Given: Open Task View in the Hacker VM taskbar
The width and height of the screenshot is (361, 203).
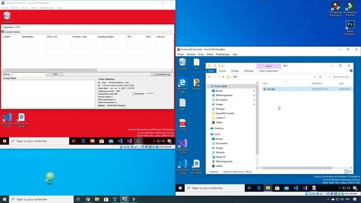Looking at the screenshot, I should [x=74, y=141].
